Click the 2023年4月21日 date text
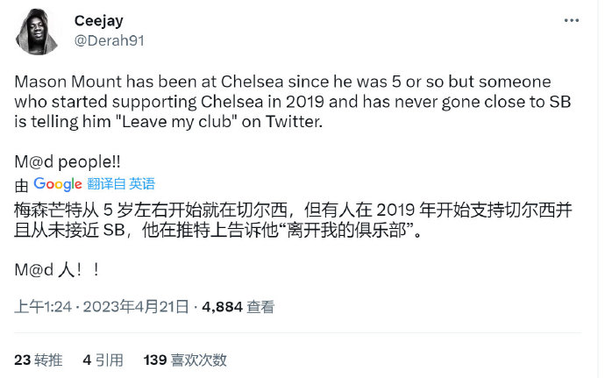This screenshot has width=605, height=378. 135,307
